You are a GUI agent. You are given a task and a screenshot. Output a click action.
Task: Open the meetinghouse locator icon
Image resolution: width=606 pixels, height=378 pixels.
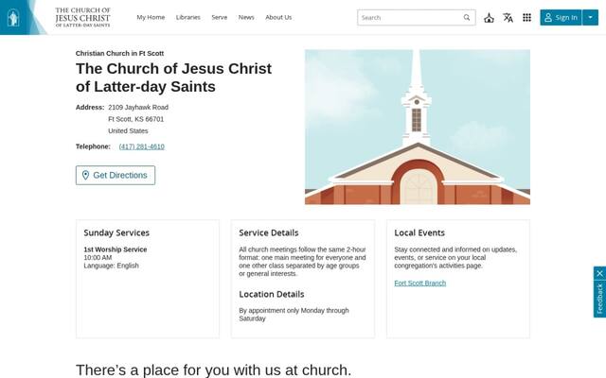(489, 18)
